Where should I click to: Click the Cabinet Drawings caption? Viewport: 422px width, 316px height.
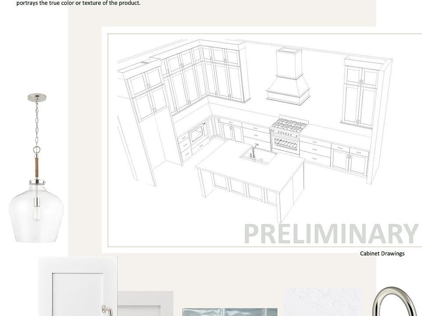[x=382, y=254]
